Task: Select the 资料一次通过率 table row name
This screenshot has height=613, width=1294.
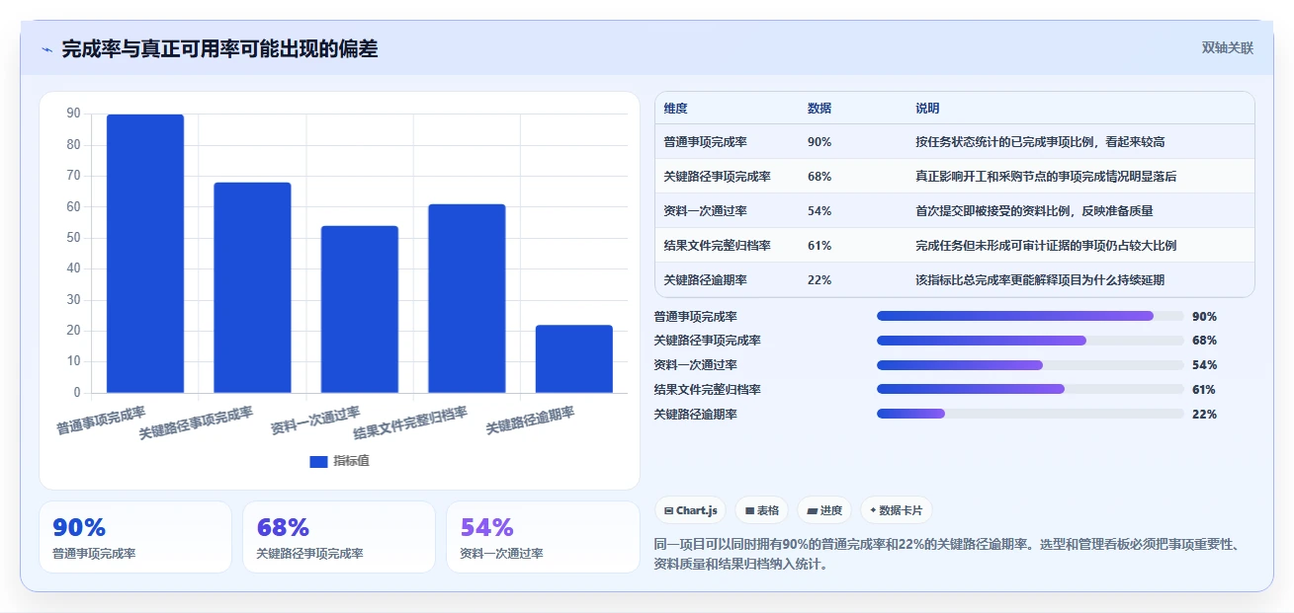Action: [x=706, y=211]
